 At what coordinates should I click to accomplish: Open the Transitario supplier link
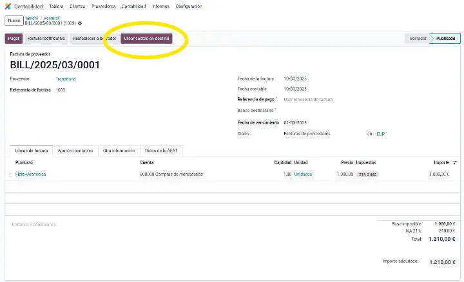point(66,79)
